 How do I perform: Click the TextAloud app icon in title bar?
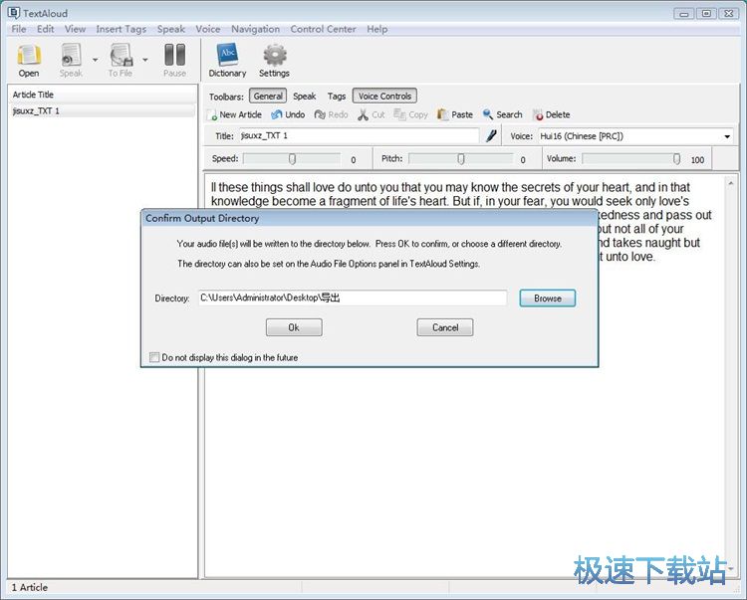(14, 13)
